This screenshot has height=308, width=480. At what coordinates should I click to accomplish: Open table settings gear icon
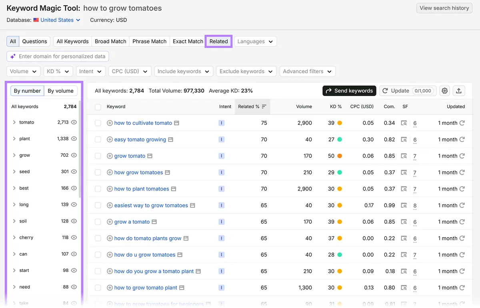[444, 91]
